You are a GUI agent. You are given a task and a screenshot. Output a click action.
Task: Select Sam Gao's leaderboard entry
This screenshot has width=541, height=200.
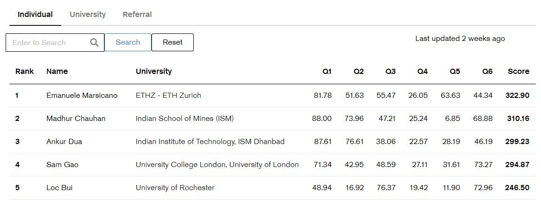pyautogui.click(x=62, y=165)
